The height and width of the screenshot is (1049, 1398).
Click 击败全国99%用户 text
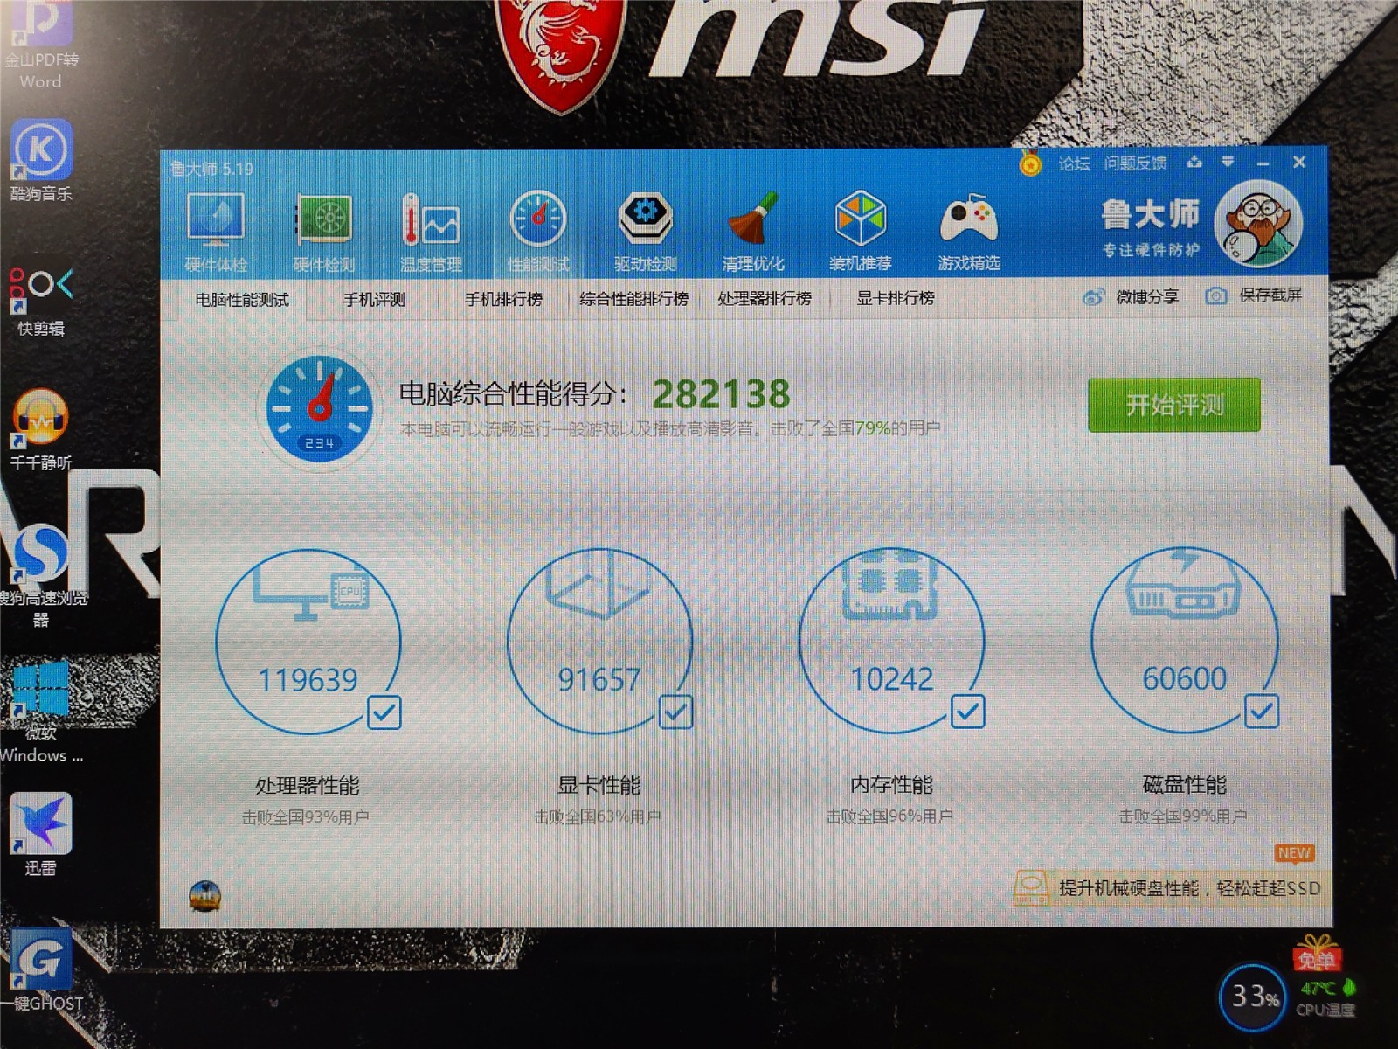point(1183,816)
